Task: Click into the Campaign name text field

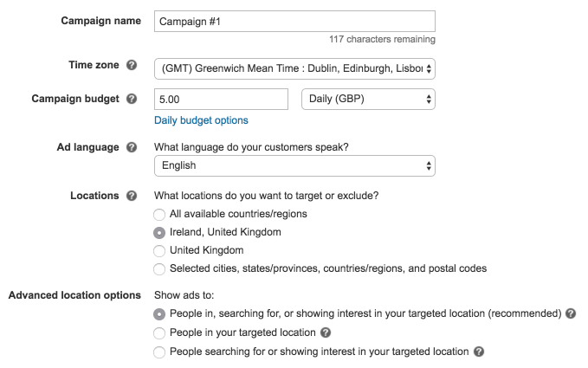Action: 294,22
